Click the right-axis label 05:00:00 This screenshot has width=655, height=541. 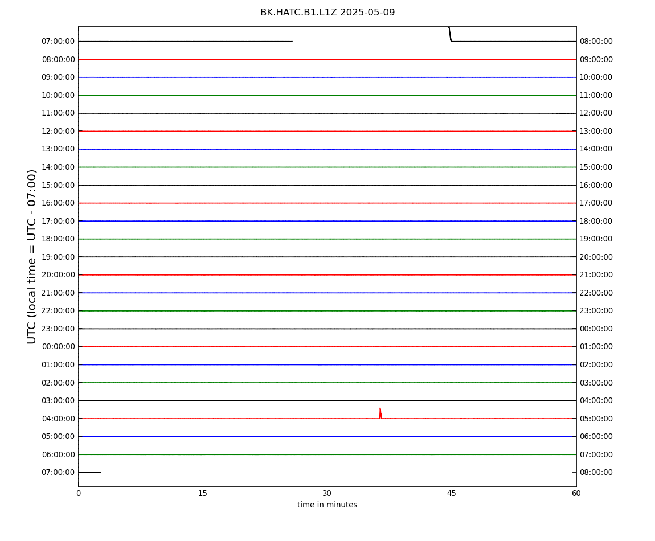(x=596, y=419)
